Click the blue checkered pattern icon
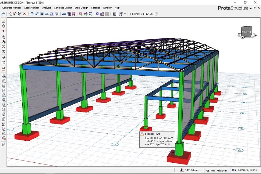Screen dimensions: 261x174 pos(97,14)
